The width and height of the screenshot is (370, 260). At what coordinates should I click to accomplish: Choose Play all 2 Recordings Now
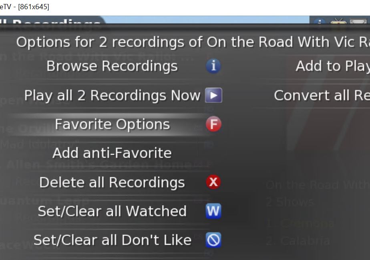click(x=112, y=96)
